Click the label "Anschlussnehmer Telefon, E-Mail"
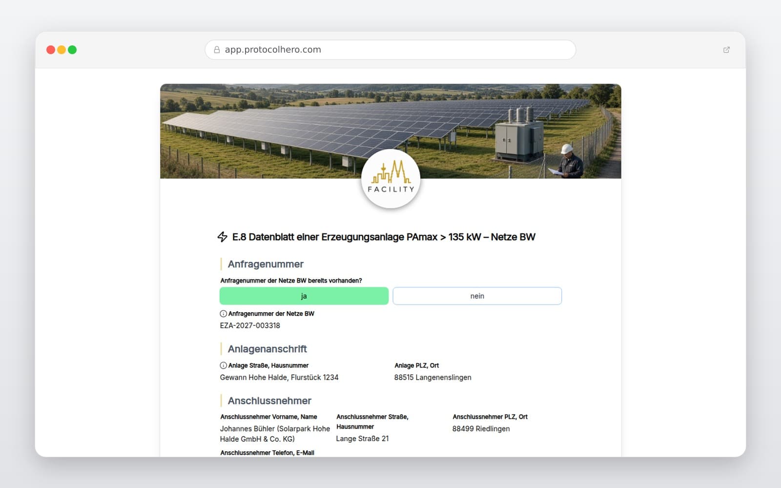The height and width of the screenshot is (488, 781). tap(267, 453)
